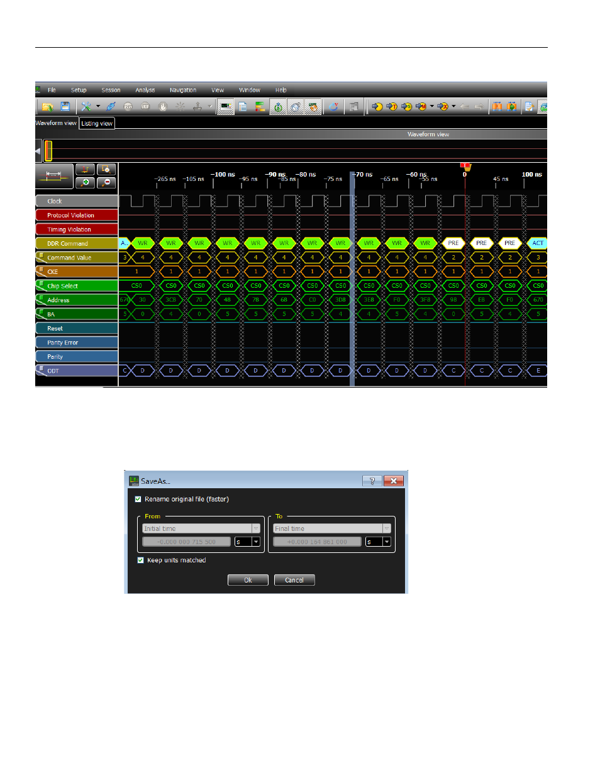
Task: Select the ODT signal label
Action: (77, 371)
